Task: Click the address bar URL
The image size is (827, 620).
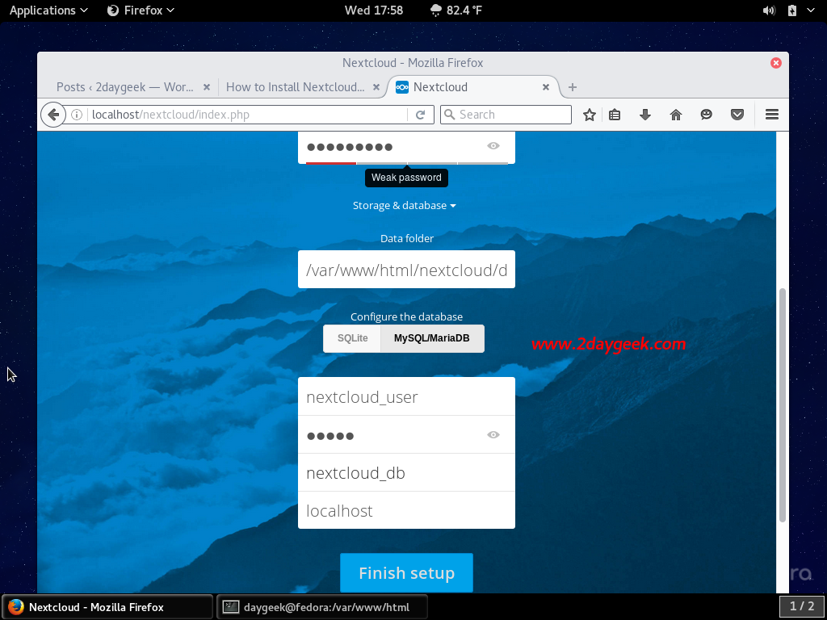Action: pyautogui.click(x=248, y=115)
